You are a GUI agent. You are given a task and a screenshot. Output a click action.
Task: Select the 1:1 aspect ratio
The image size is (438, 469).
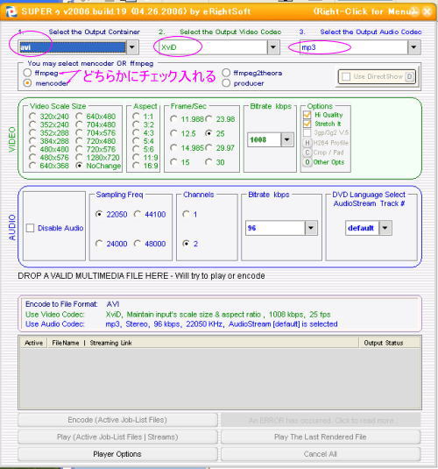coord(136,117)
